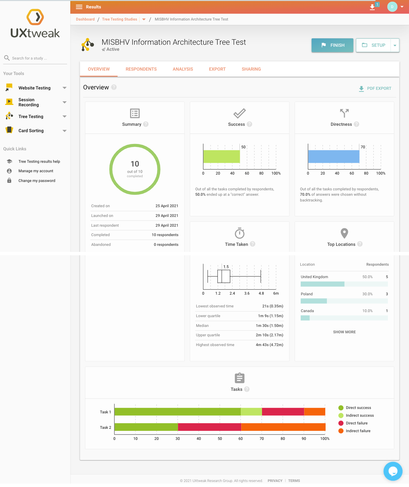Click the Summary help question icon

[146, 124]
